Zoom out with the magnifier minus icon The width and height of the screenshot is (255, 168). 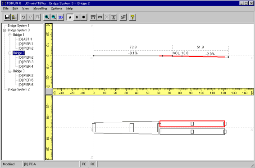click(x=54, y=17)
